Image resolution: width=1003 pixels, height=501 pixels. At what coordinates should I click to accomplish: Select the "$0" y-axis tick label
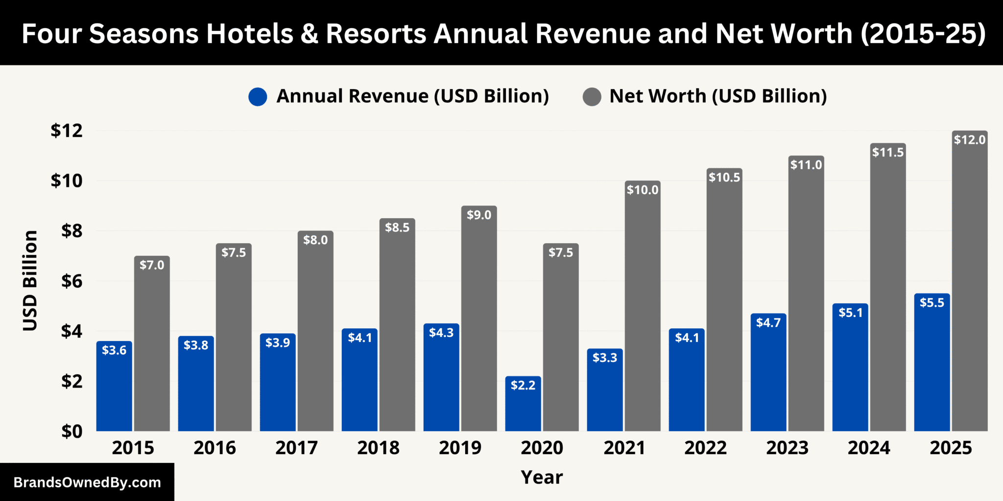72,432
